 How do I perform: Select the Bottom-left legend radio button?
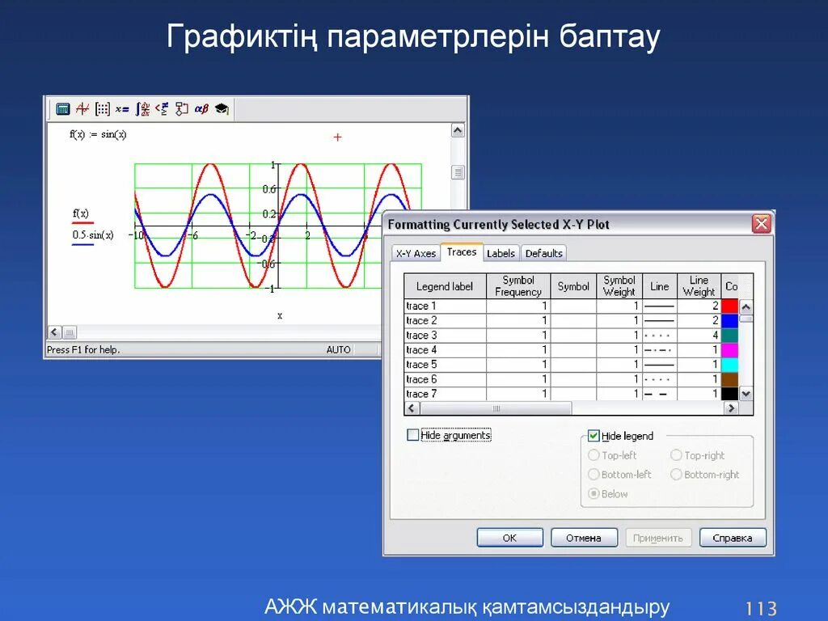(x=594, y=474)
